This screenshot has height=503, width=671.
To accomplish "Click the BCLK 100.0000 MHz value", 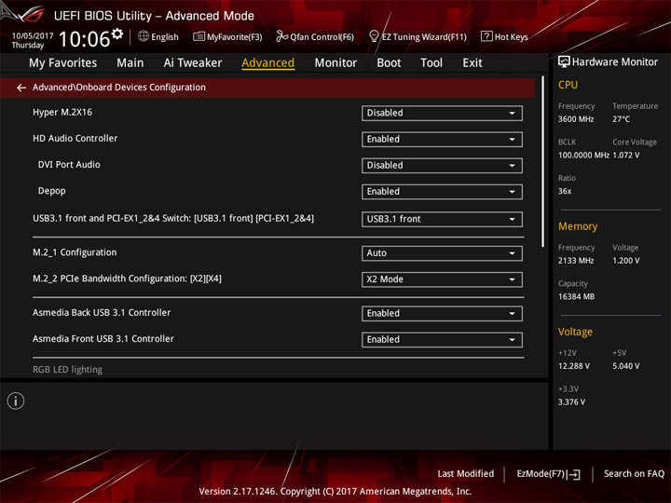I will tap(583, 156).
